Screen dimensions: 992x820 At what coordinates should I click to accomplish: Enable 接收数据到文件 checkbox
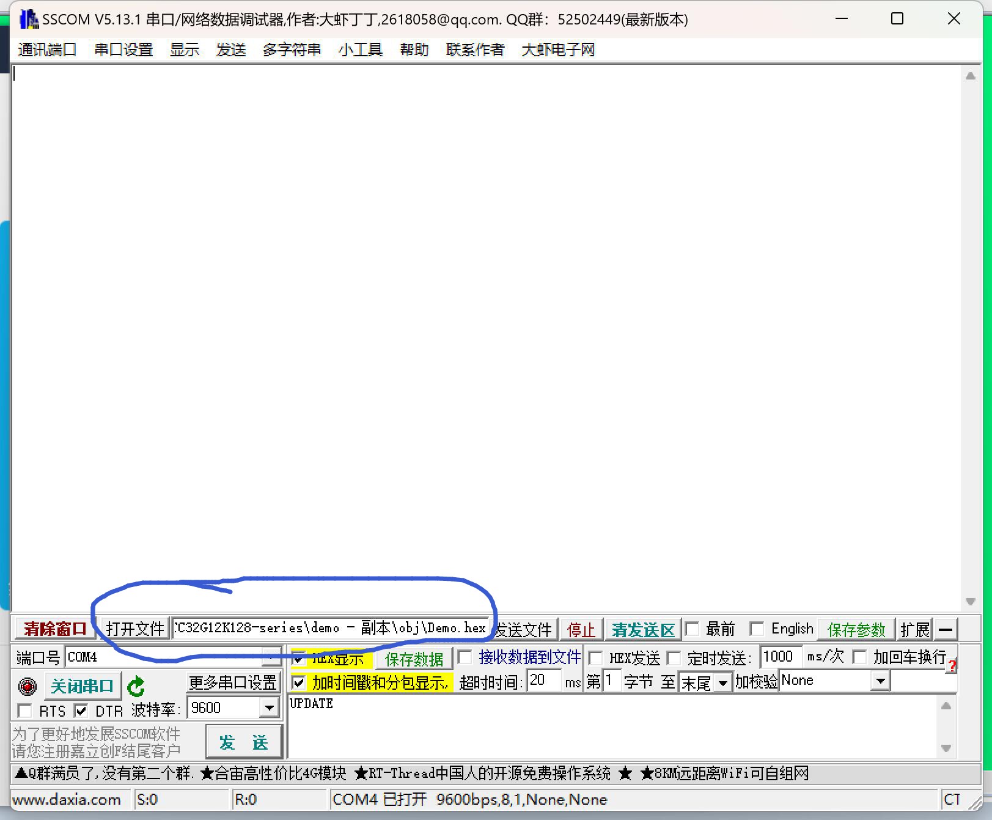[465, 657]
